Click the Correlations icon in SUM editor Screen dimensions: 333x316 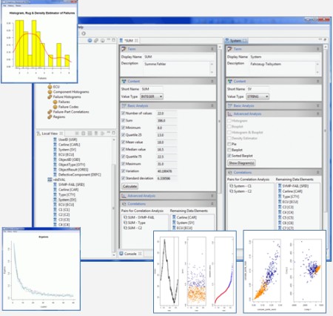tap(124, 204)
